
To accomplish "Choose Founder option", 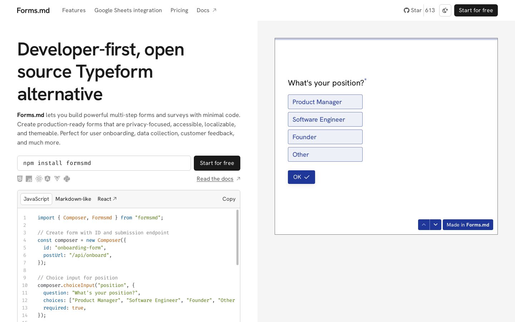I will tap(325, 137).
